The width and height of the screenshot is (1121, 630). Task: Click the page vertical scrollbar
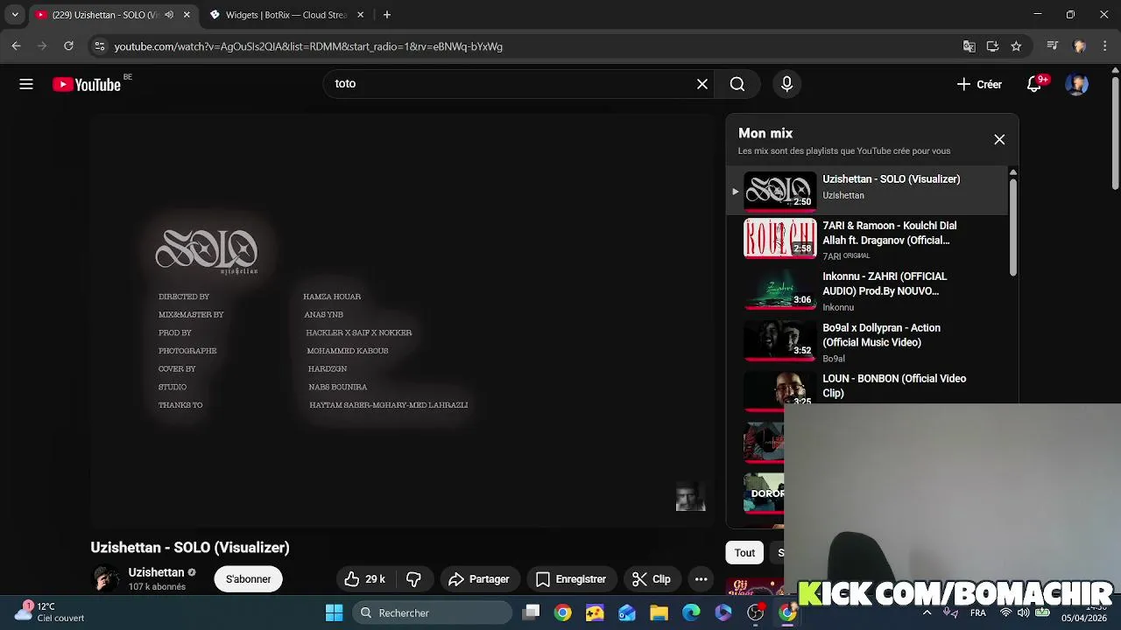[x=1115, y=131]
